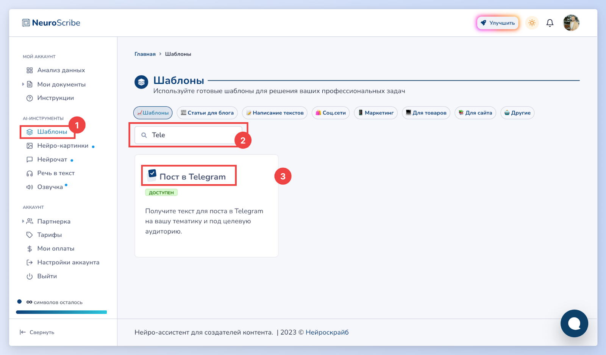The height and width of the screenshot is (355, 606).
Task: Open the Нейроскрайб footer link
Action: click(327, 332)
